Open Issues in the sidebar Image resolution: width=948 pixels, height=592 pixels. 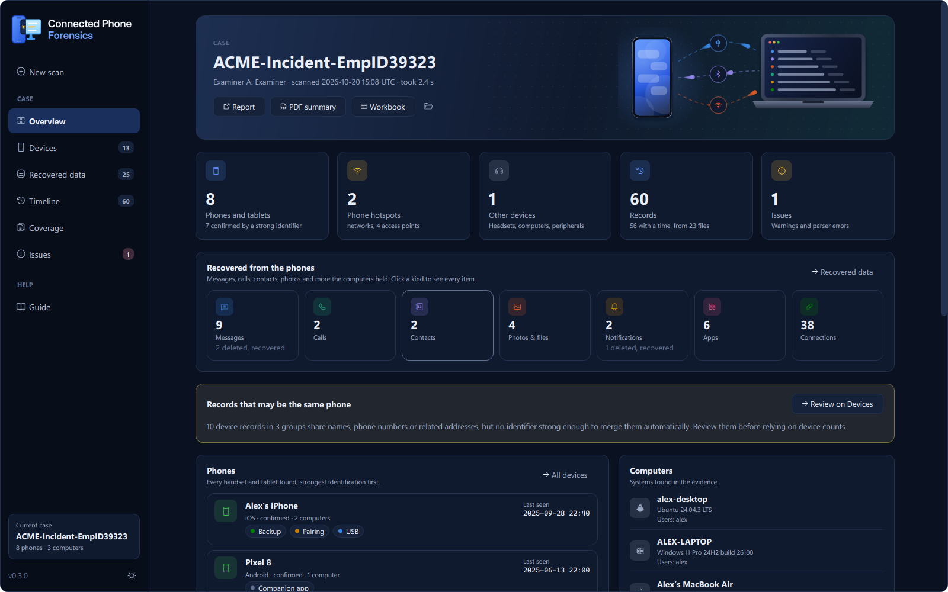tap(74, 255)
